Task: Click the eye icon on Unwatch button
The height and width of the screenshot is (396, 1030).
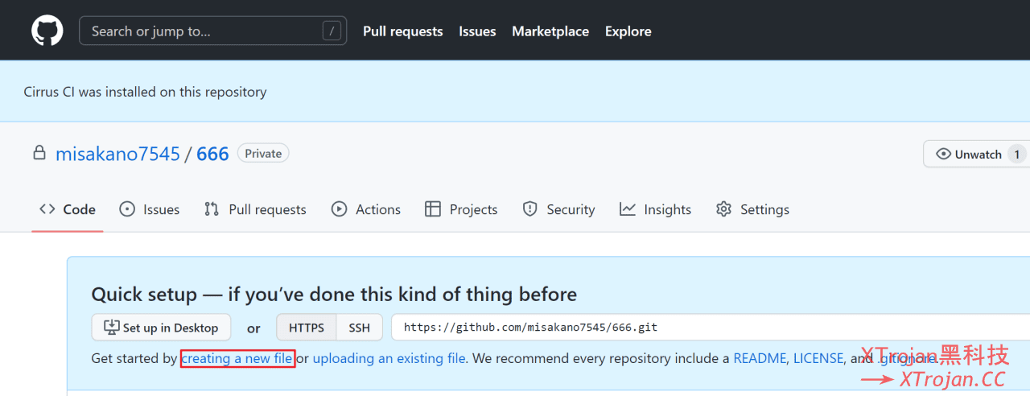Action: tap(943, 154)
